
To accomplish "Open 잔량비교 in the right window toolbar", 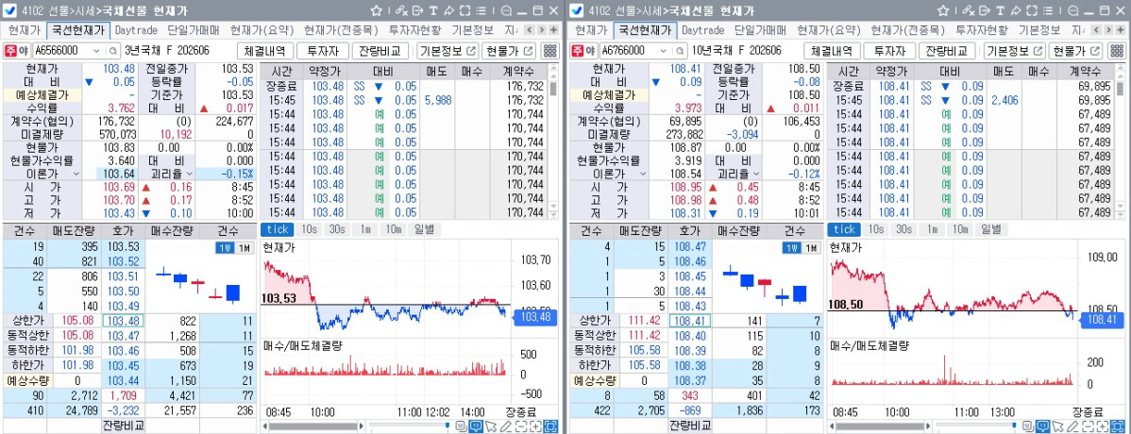I will point(949,51).
